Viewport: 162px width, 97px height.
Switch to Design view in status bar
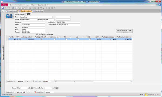[158, 95]
